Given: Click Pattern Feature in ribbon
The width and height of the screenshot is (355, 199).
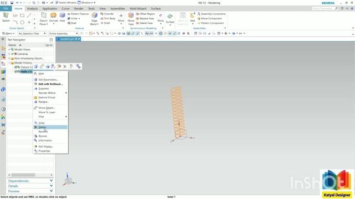Looking at the screenshot, I should pyautogui.click(x=78, y=14).
